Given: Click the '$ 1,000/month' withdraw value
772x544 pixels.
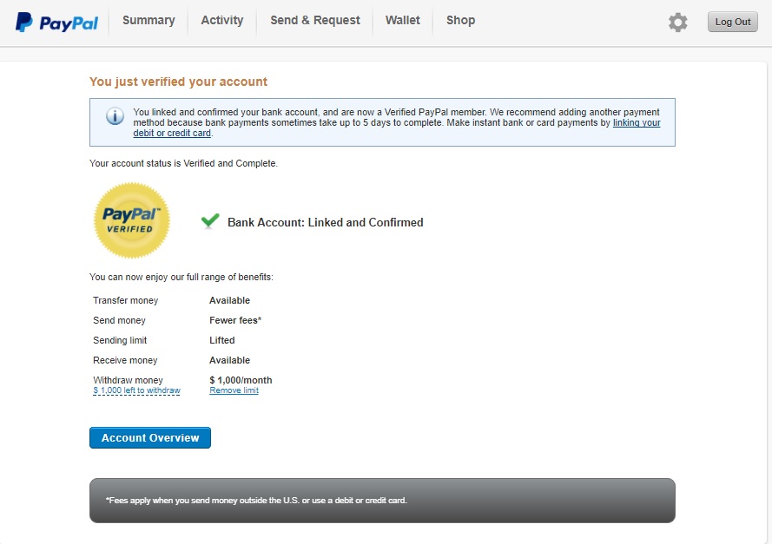Looking at the screenshot, I should click(241, 380).
